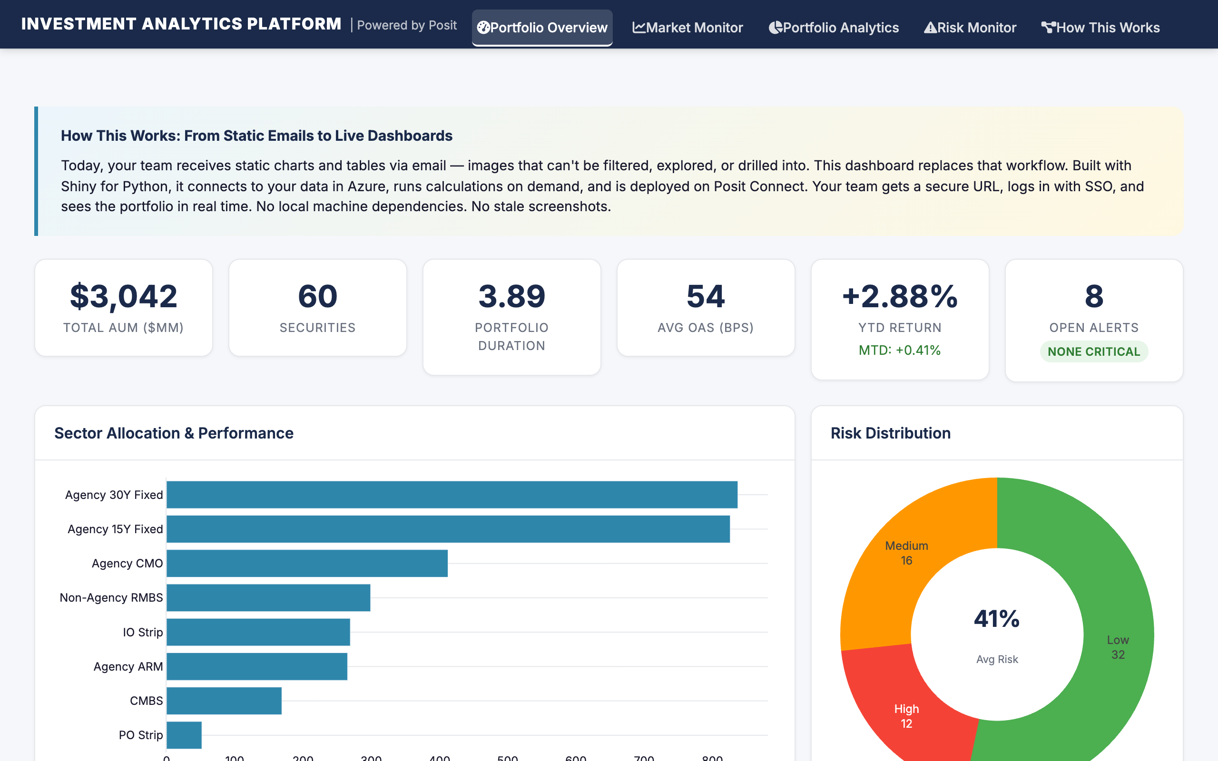
Task: Click the How This Works diagram icon
Action: pos(1049,28)
